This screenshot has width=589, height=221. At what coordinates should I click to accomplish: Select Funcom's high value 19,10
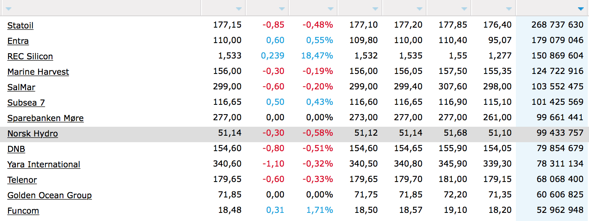point(455,210)
